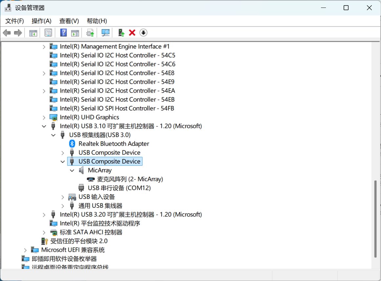Maximize the 设备管理器 window
Image resolution: width=381 pixels, height=281 pixels.
(346, 8)
